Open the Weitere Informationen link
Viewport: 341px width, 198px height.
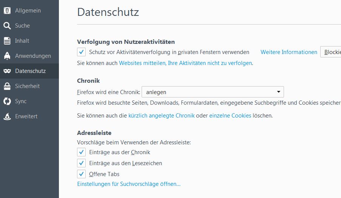[289, 52]
